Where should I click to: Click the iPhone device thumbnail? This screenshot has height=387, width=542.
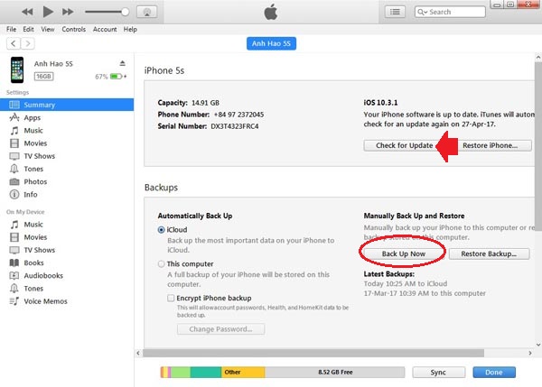[17, 69]
